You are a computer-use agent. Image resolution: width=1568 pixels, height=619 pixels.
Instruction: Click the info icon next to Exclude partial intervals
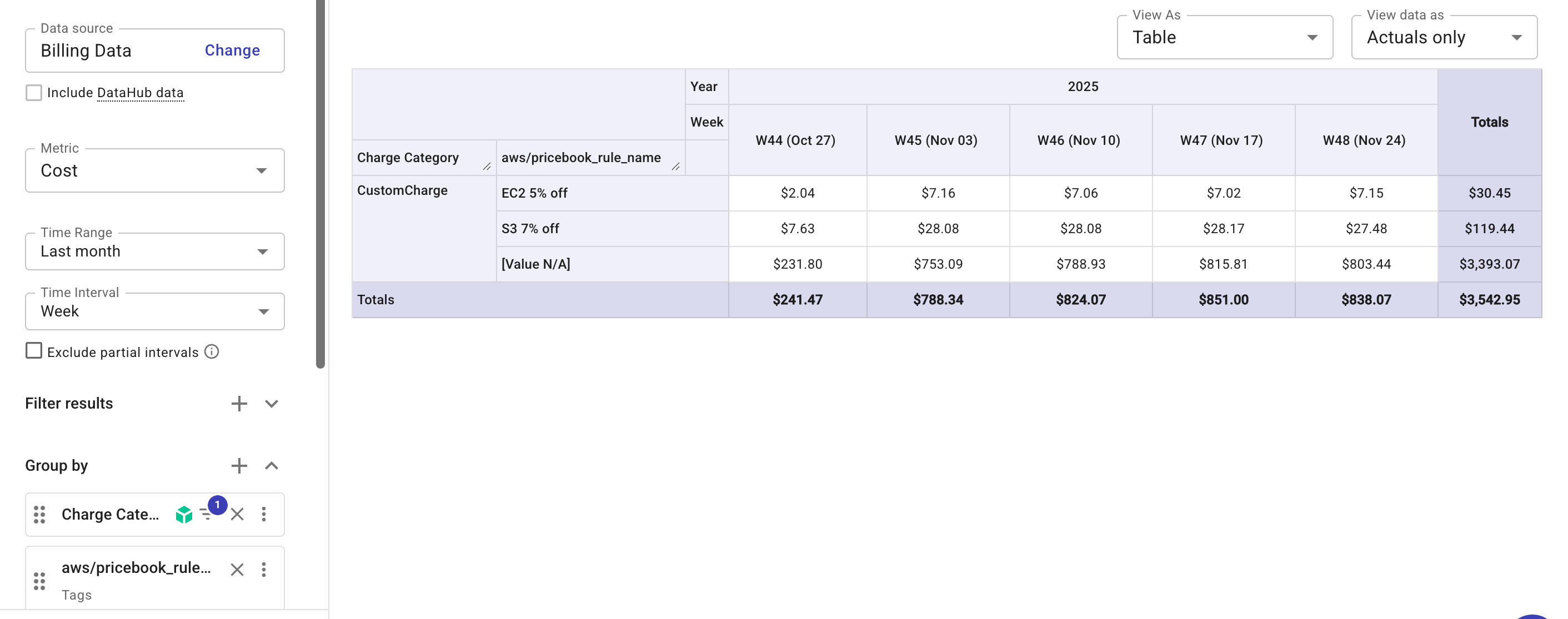pos(211,352)
